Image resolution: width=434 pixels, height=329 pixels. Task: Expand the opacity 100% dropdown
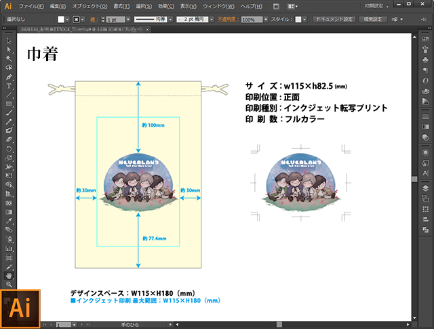pyautogui.click(x=266, y=20)
